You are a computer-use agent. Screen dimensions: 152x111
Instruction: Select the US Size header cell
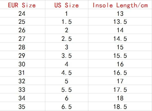tap(67, 5)
